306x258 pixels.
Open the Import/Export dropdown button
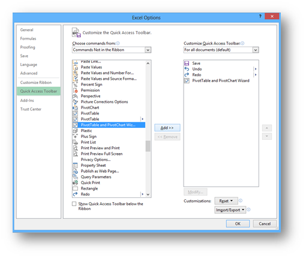click(230, 210)
